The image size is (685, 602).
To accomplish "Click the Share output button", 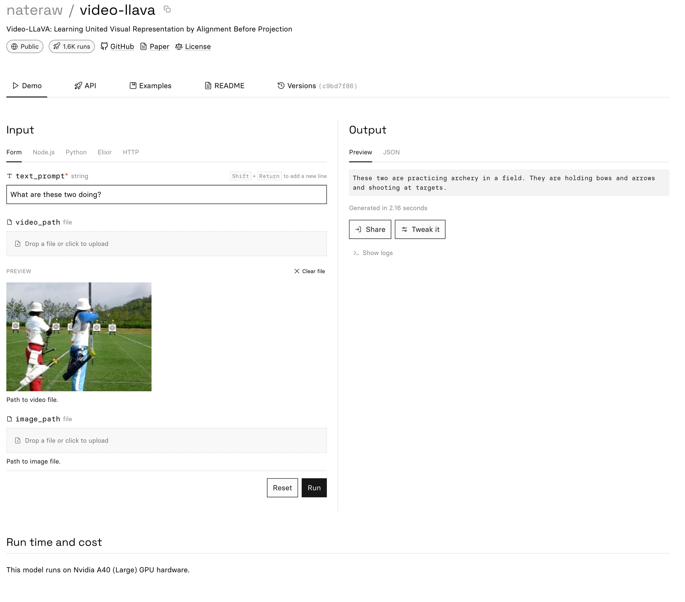I will point(370,230).
